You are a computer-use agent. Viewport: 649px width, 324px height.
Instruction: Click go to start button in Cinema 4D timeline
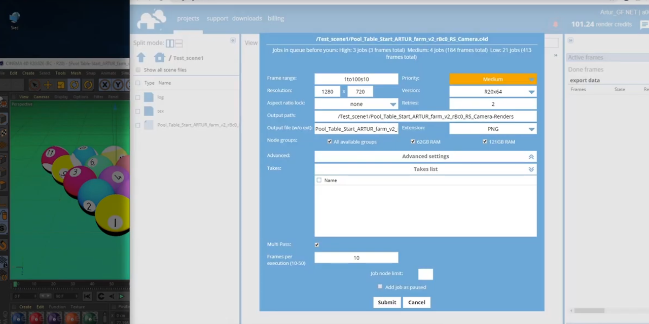coord(87,296)
